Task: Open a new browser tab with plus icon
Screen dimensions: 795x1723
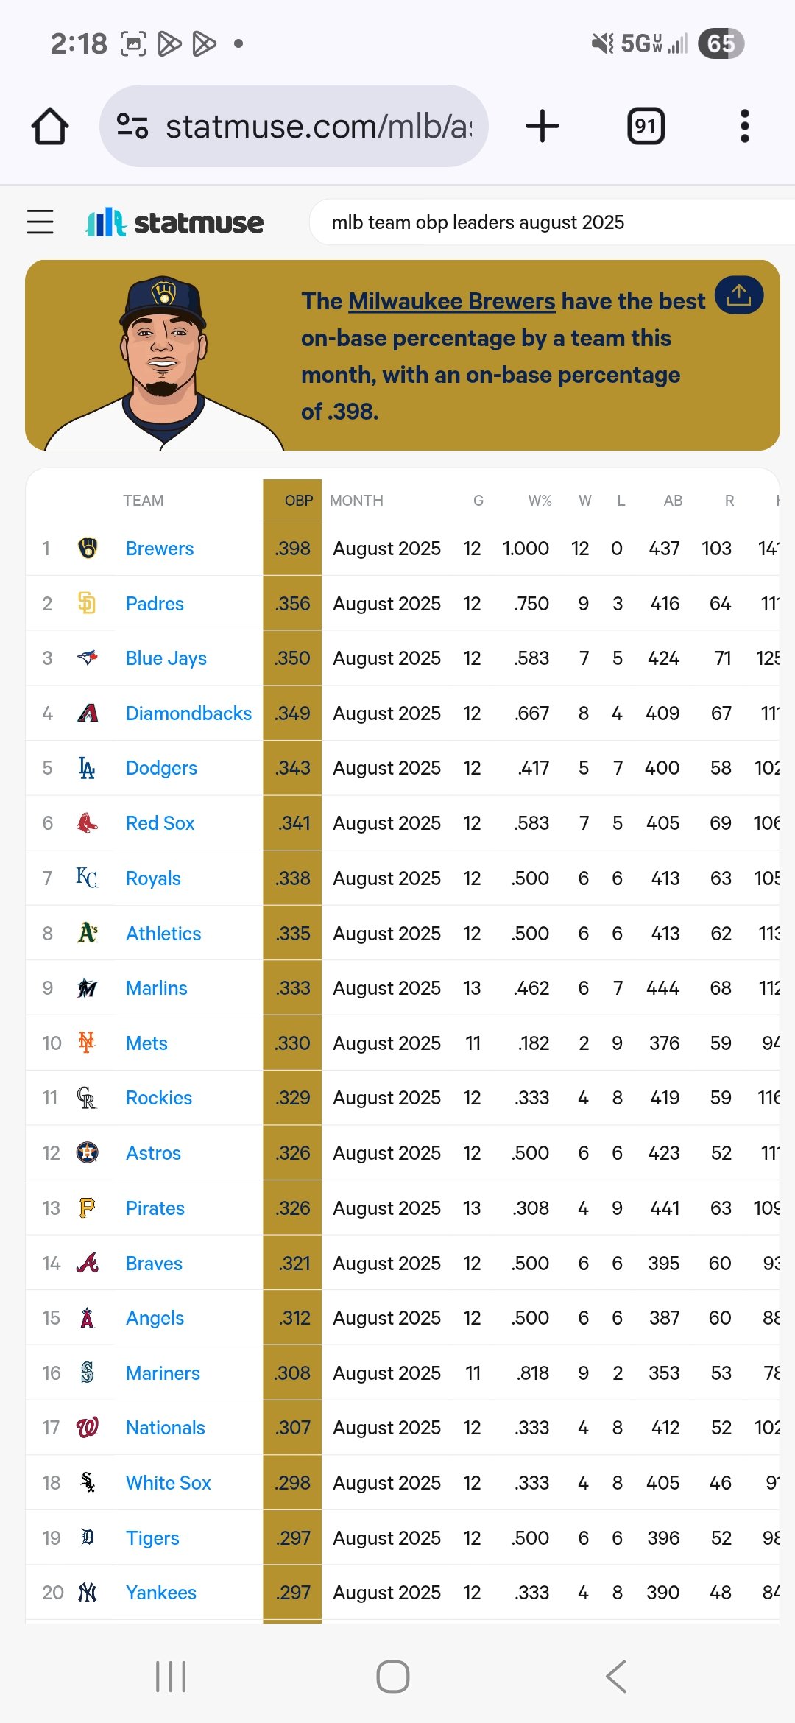Action: click(x=543, y=126)
